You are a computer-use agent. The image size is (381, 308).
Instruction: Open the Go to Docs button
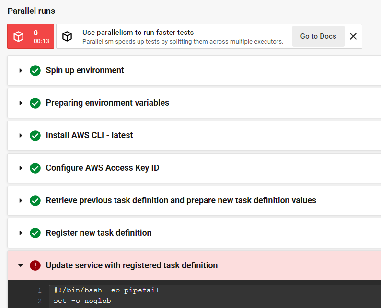click(x=318, y=36)
